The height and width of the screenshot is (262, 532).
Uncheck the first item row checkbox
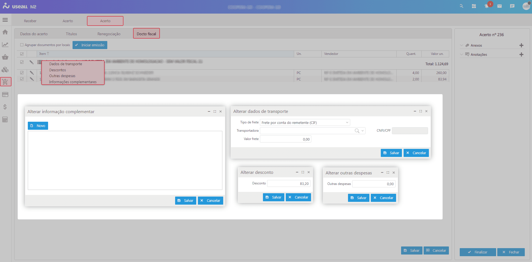22,62
